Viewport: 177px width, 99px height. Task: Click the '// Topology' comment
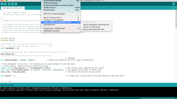(x=70, y=58)
